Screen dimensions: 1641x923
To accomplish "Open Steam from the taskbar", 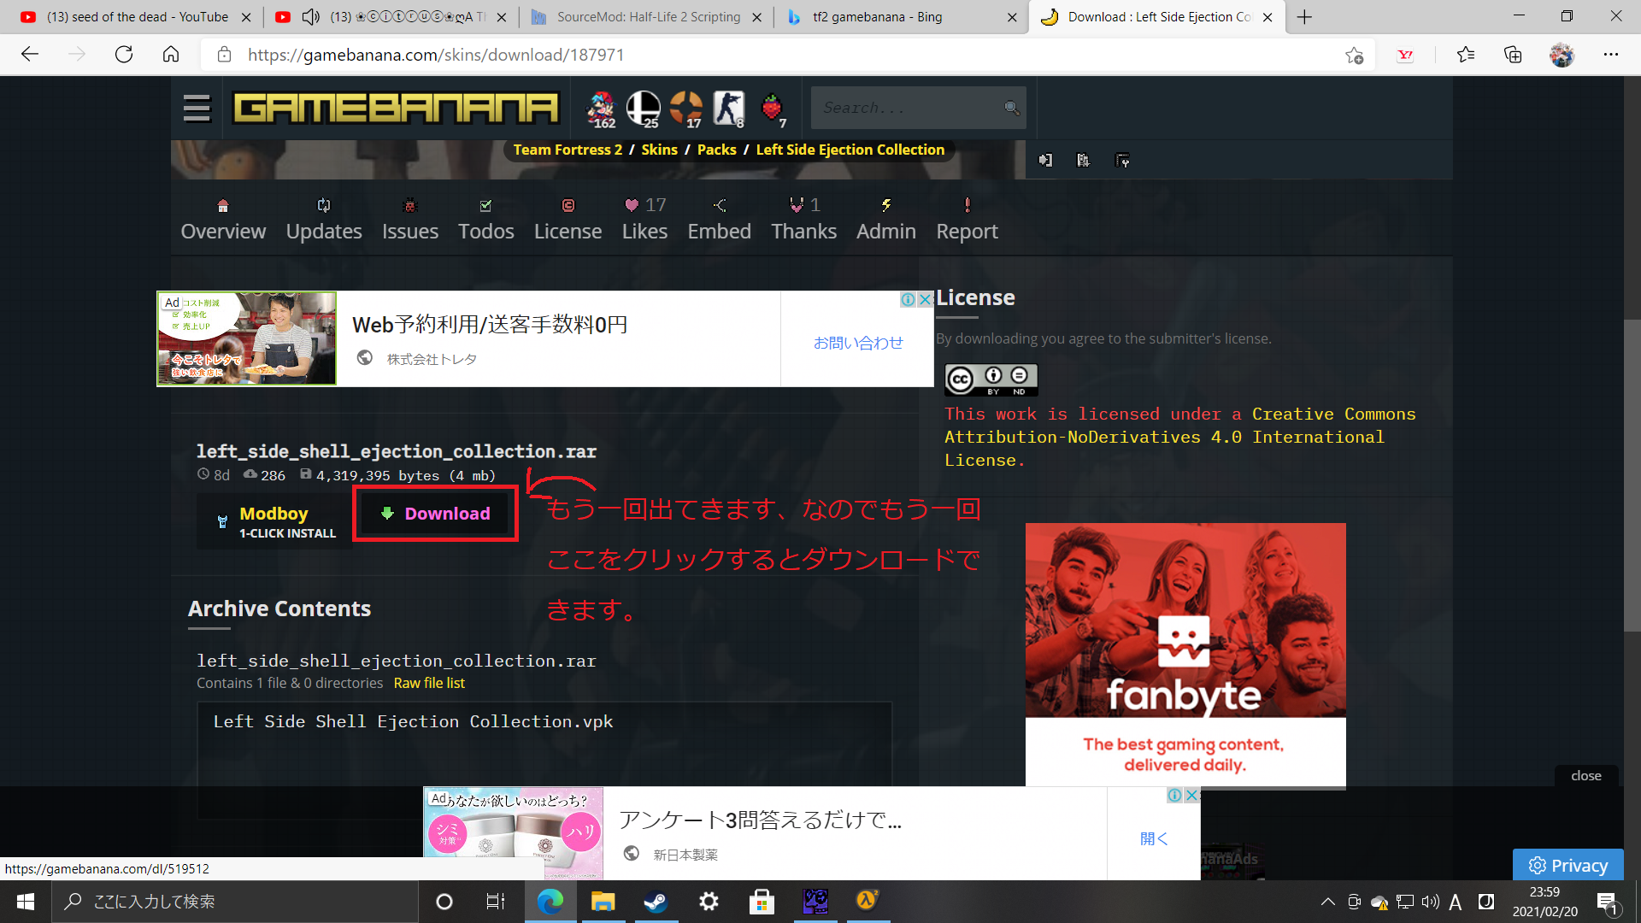I will click(x=656, y=902).
